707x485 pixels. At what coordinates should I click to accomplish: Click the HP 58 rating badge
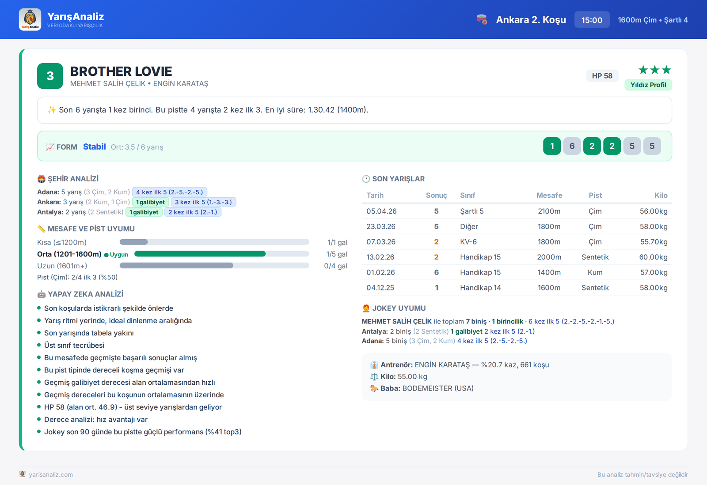[602, 75]
